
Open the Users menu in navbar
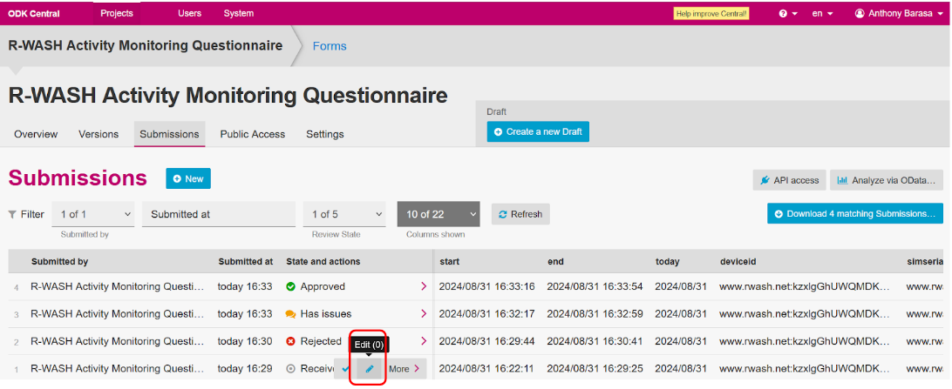pos(189,13)
